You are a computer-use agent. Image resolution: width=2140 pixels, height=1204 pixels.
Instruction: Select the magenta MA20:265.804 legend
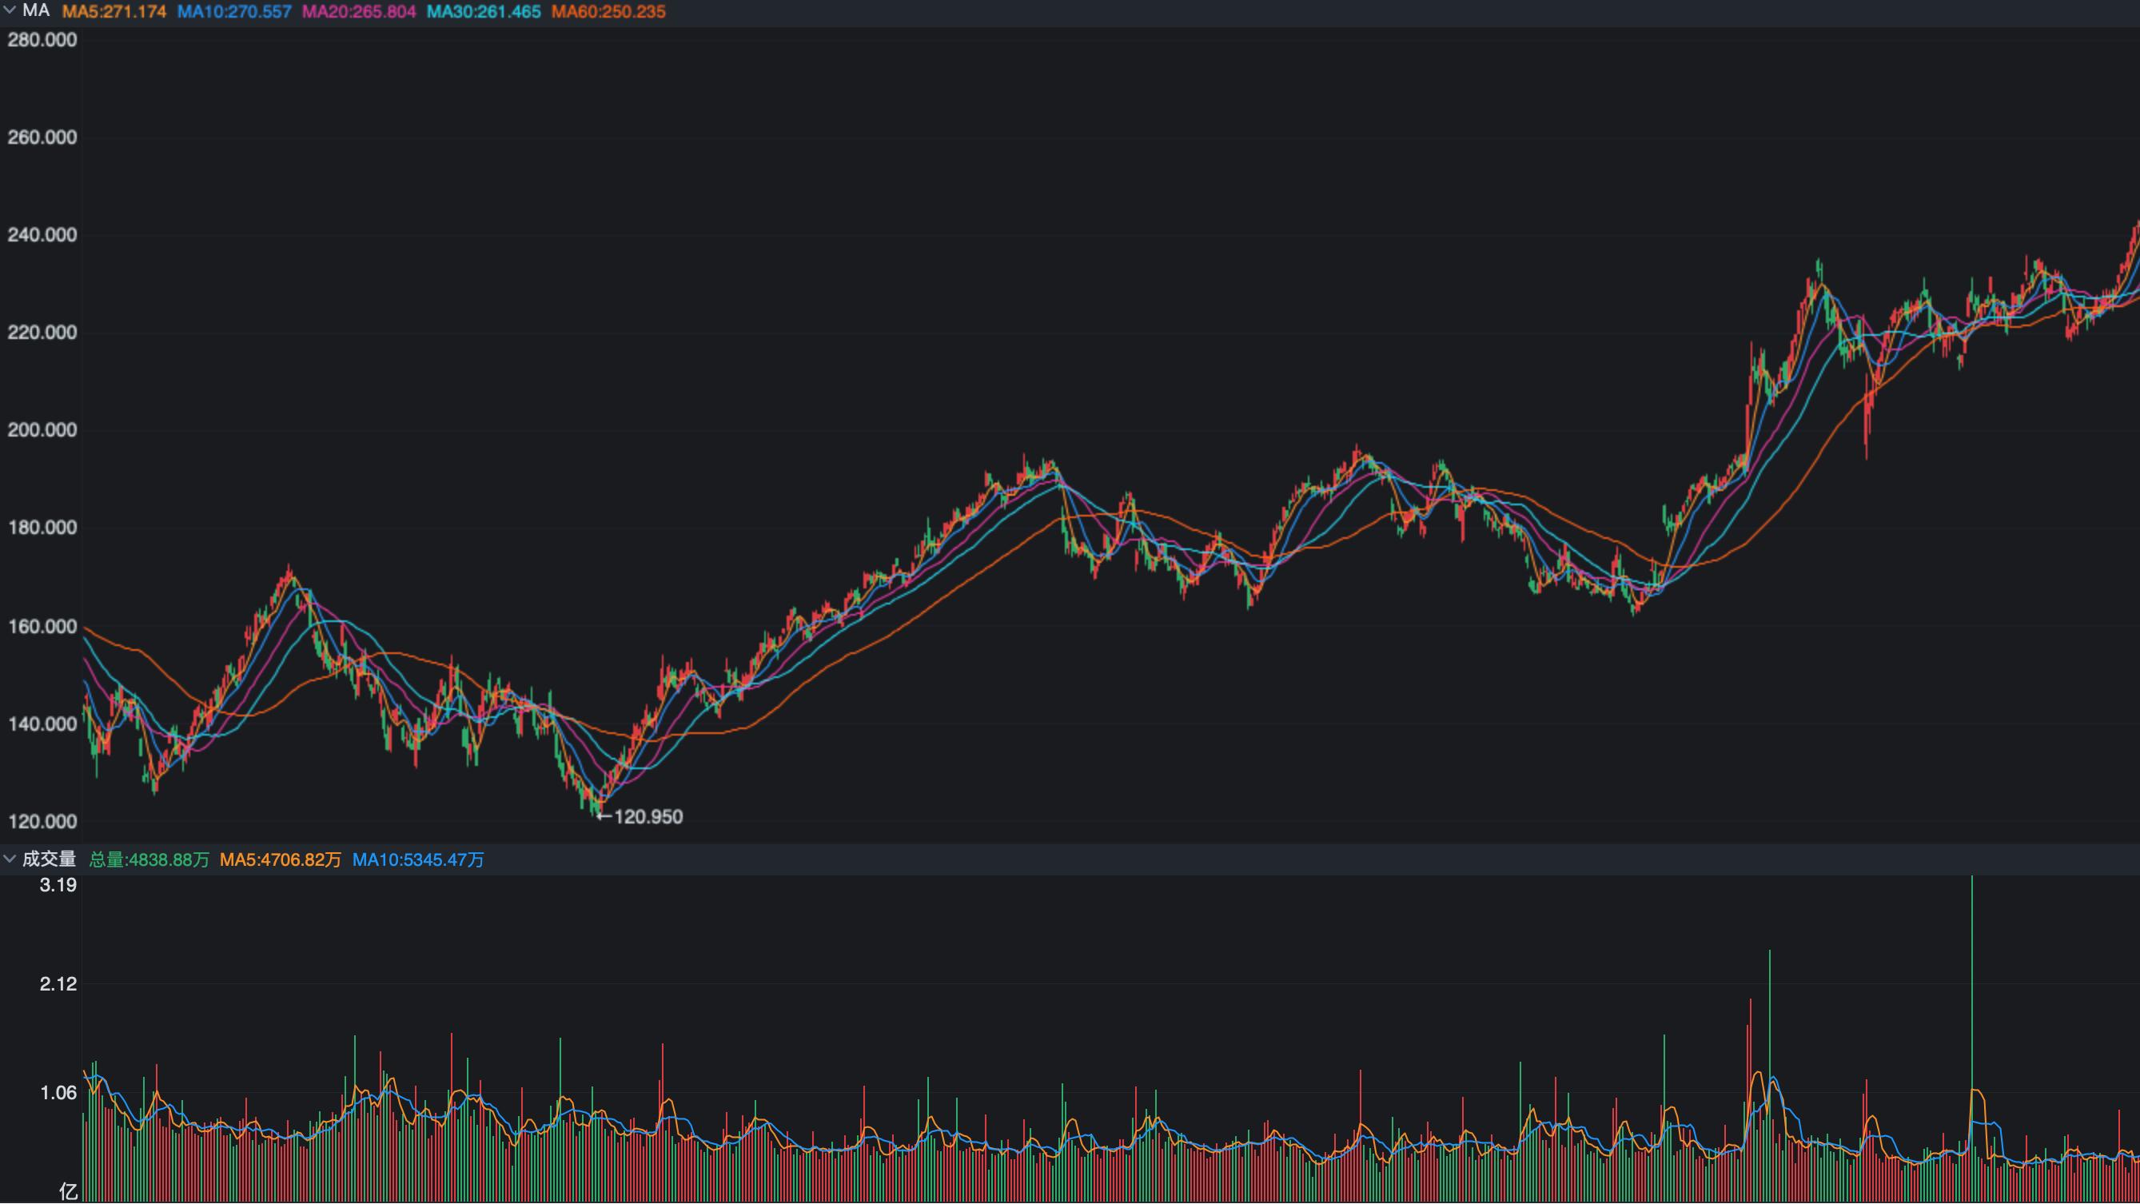point(359,12)
